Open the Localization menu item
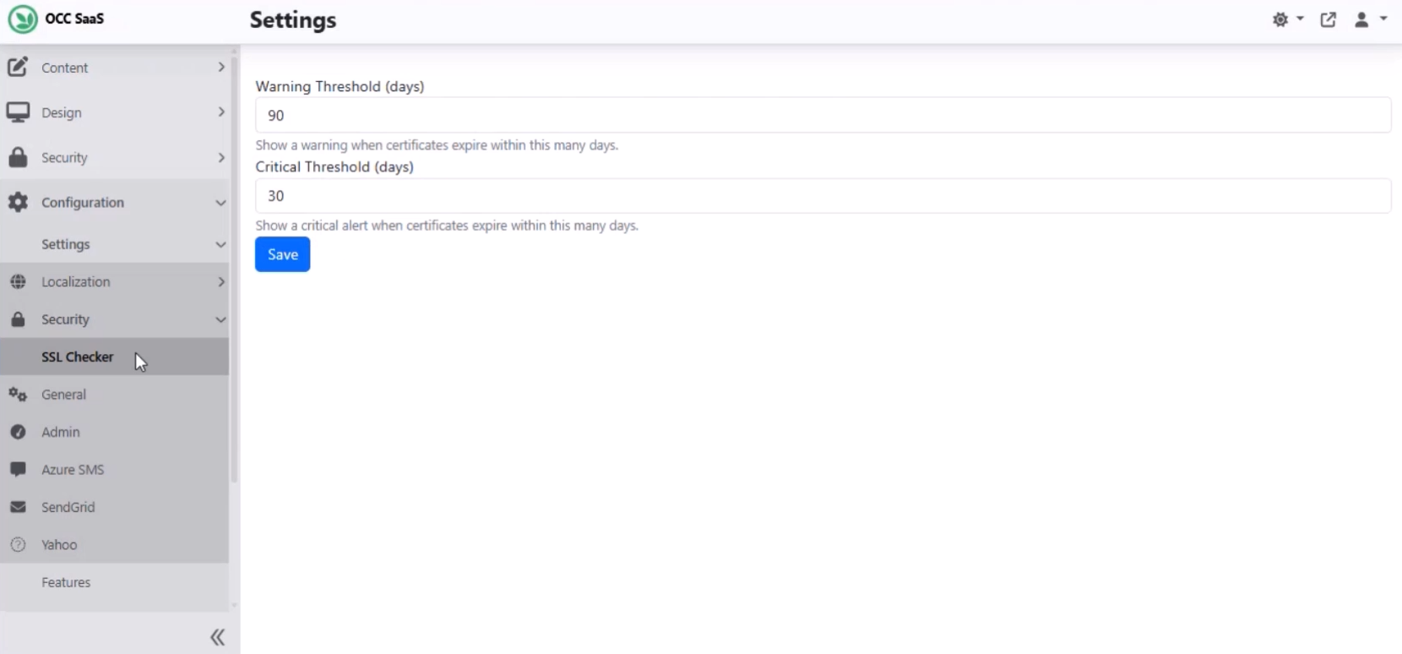The height and width of the screenshot is (654, 1402). (115, 281)
